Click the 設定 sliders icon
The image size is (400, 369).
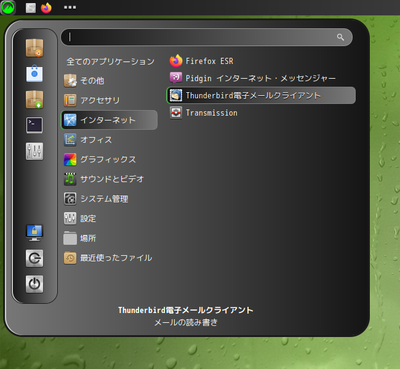70,218
